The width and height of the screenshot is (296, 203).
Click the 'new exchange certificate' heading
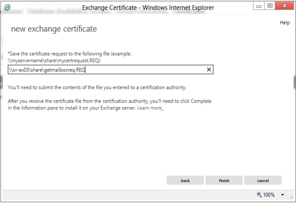tap(54, 29)
